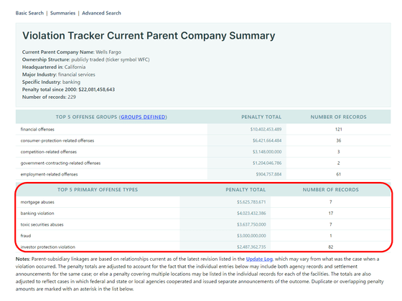Click the $3,637,750,000 penalty total

tap(251, 224)
